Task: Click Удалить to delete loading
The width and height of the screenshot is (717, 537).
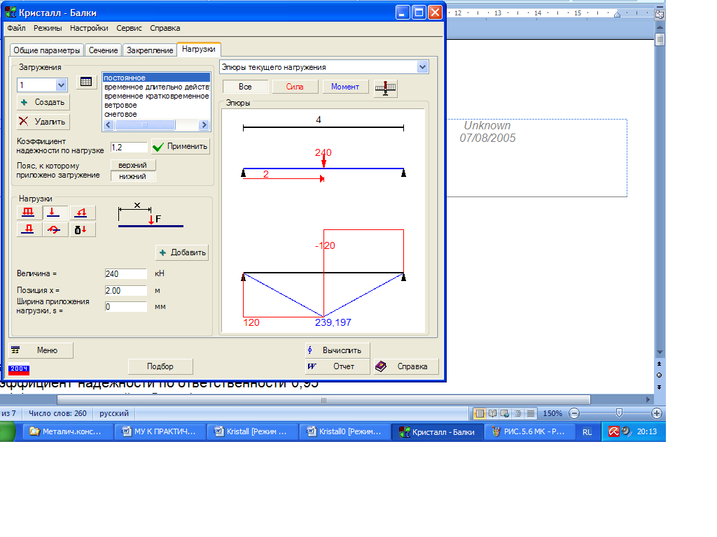Action: [43, 122]
